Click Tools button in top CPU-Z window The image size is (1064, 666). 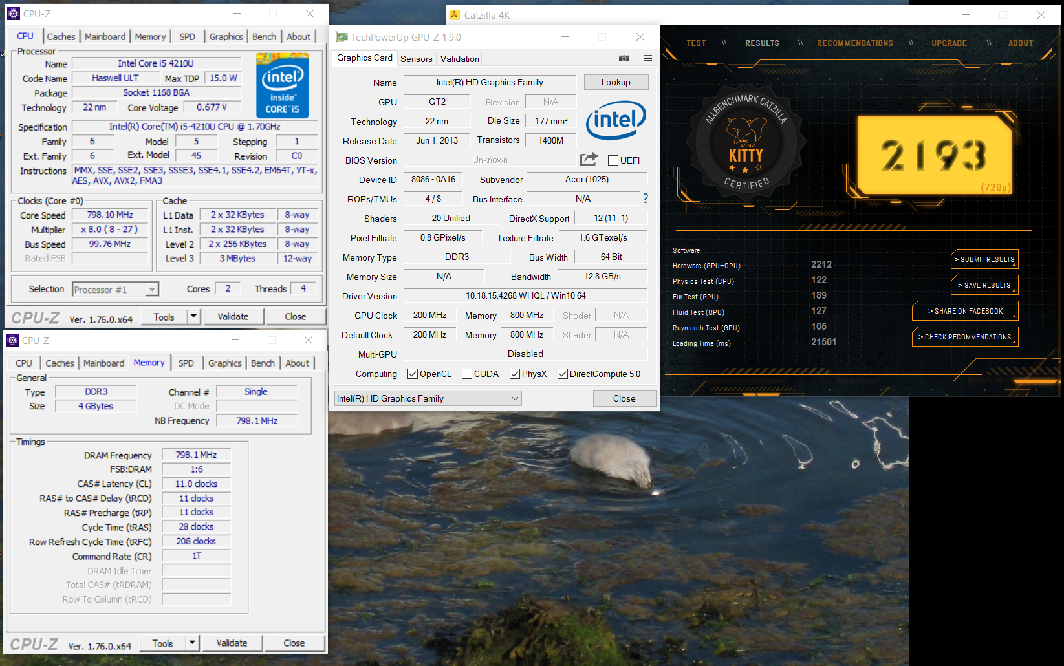coord(164,316)
